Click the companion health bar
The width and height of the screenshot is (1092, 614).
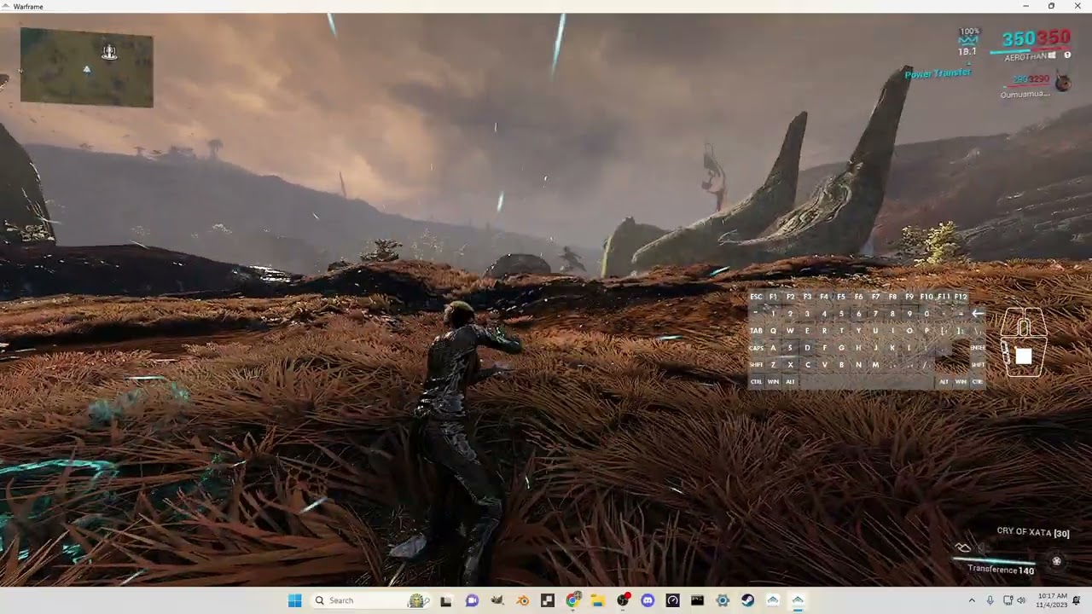point(1027,86)
